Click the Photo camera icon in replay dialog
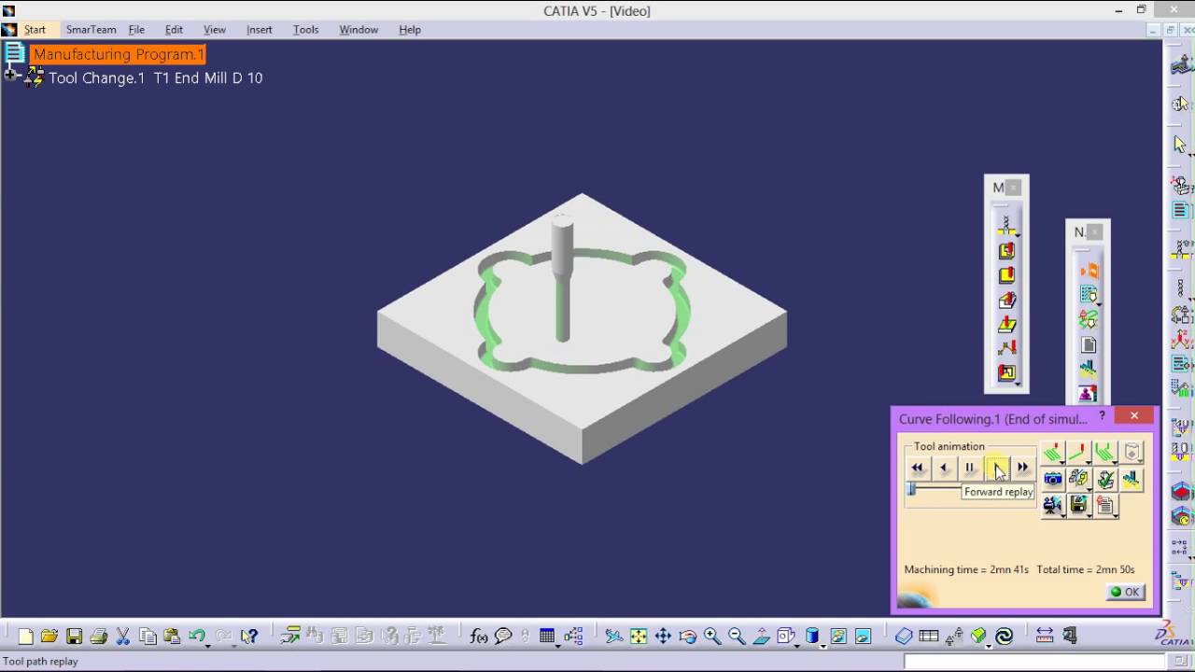The height and width of the screenshot is (672, 1195). pyautogui.click(x=1053, y=479)
